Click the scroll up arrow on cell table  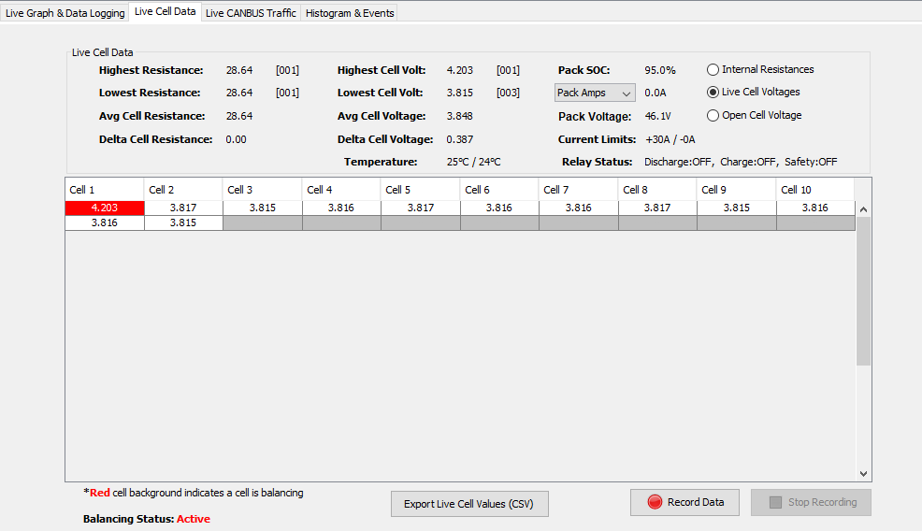click(863, 209)
